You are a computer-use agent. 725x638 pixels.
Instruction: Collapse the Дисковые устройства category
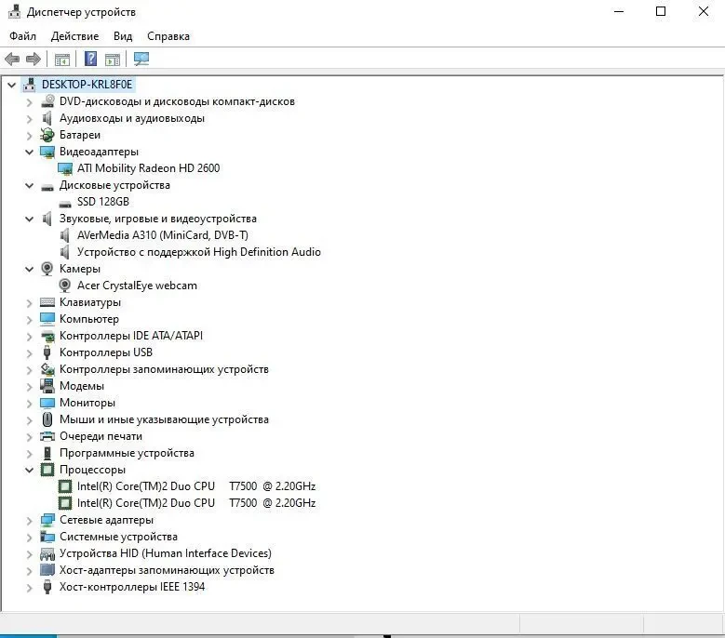(29, 186)
